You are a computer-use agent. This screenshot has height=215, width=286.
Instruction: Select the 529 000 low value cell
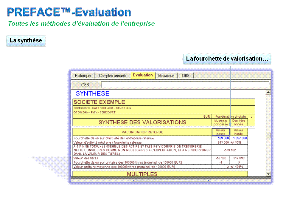(x=221, y=138)
